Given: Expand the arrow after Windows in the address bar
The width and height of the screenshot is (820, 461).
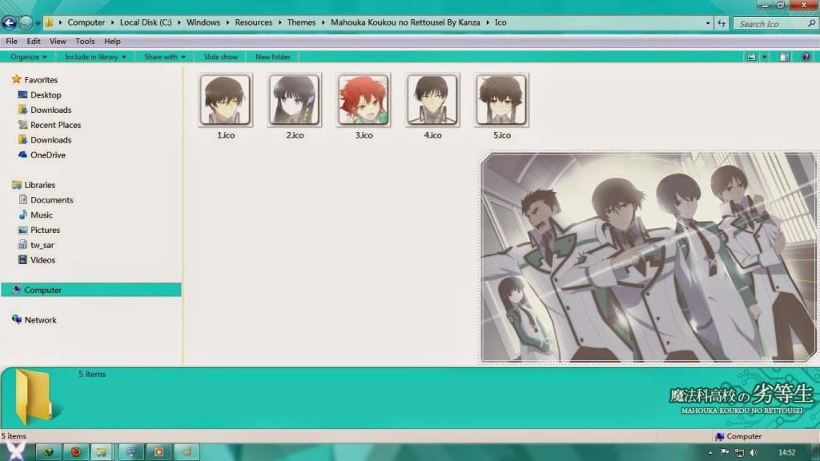Looking at the screenshot, I should (227, 22).
